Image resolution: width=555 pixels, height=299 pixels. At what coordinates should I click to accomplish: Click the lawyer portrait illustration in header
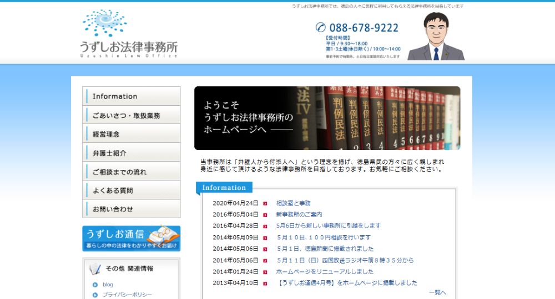coord(436,37)
